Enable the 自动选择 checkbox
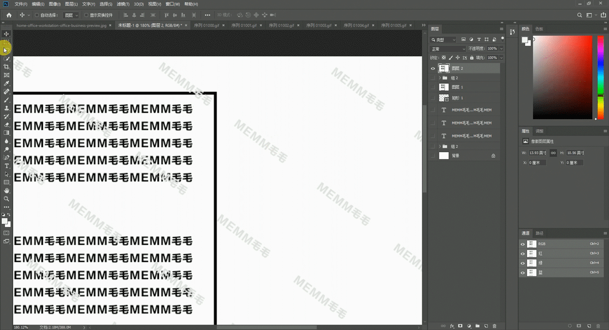 37,15
